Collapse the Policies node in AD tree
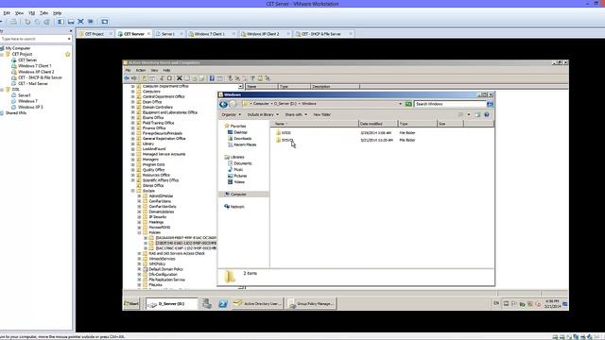The image size is (605, 340). click(139, 233)
